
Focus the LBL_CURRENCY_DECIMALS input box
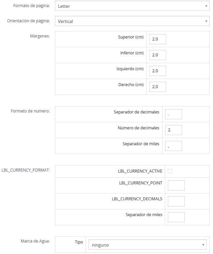(x=176, y=201)
